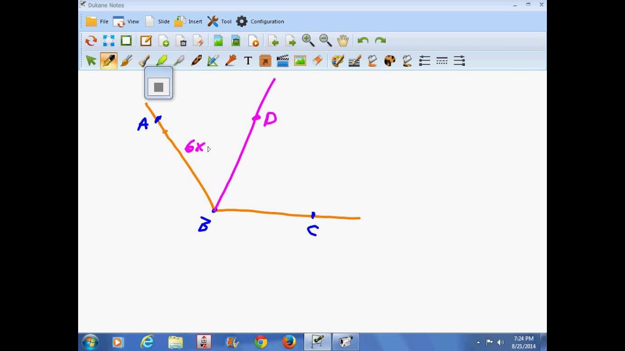Viewport: 625px width, 351px height.
Task: Go to previous page with left arrow
Action: (273, 41)
